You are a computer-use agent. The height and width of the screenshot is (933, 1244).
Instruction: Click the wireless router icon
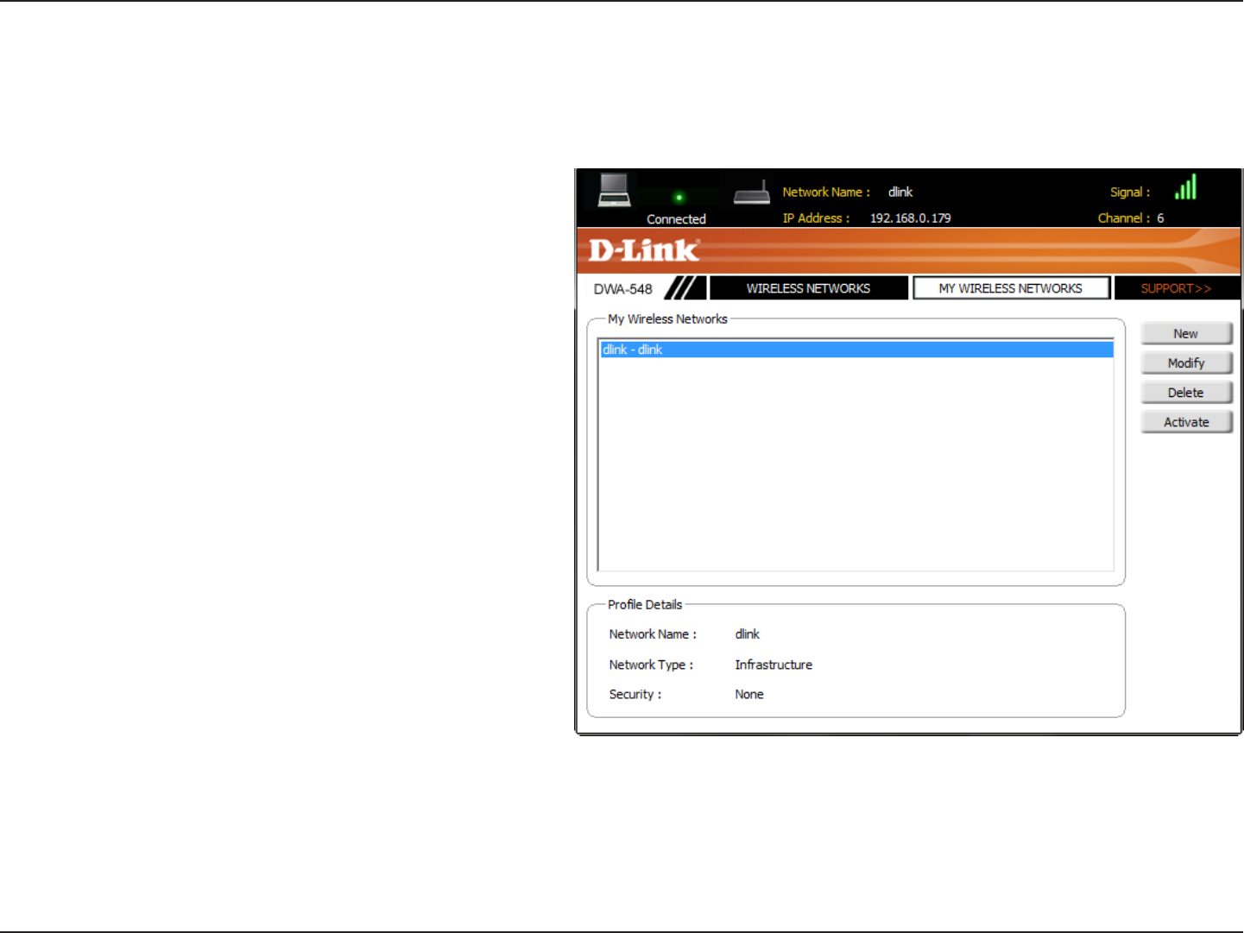(x=751, y=192)
